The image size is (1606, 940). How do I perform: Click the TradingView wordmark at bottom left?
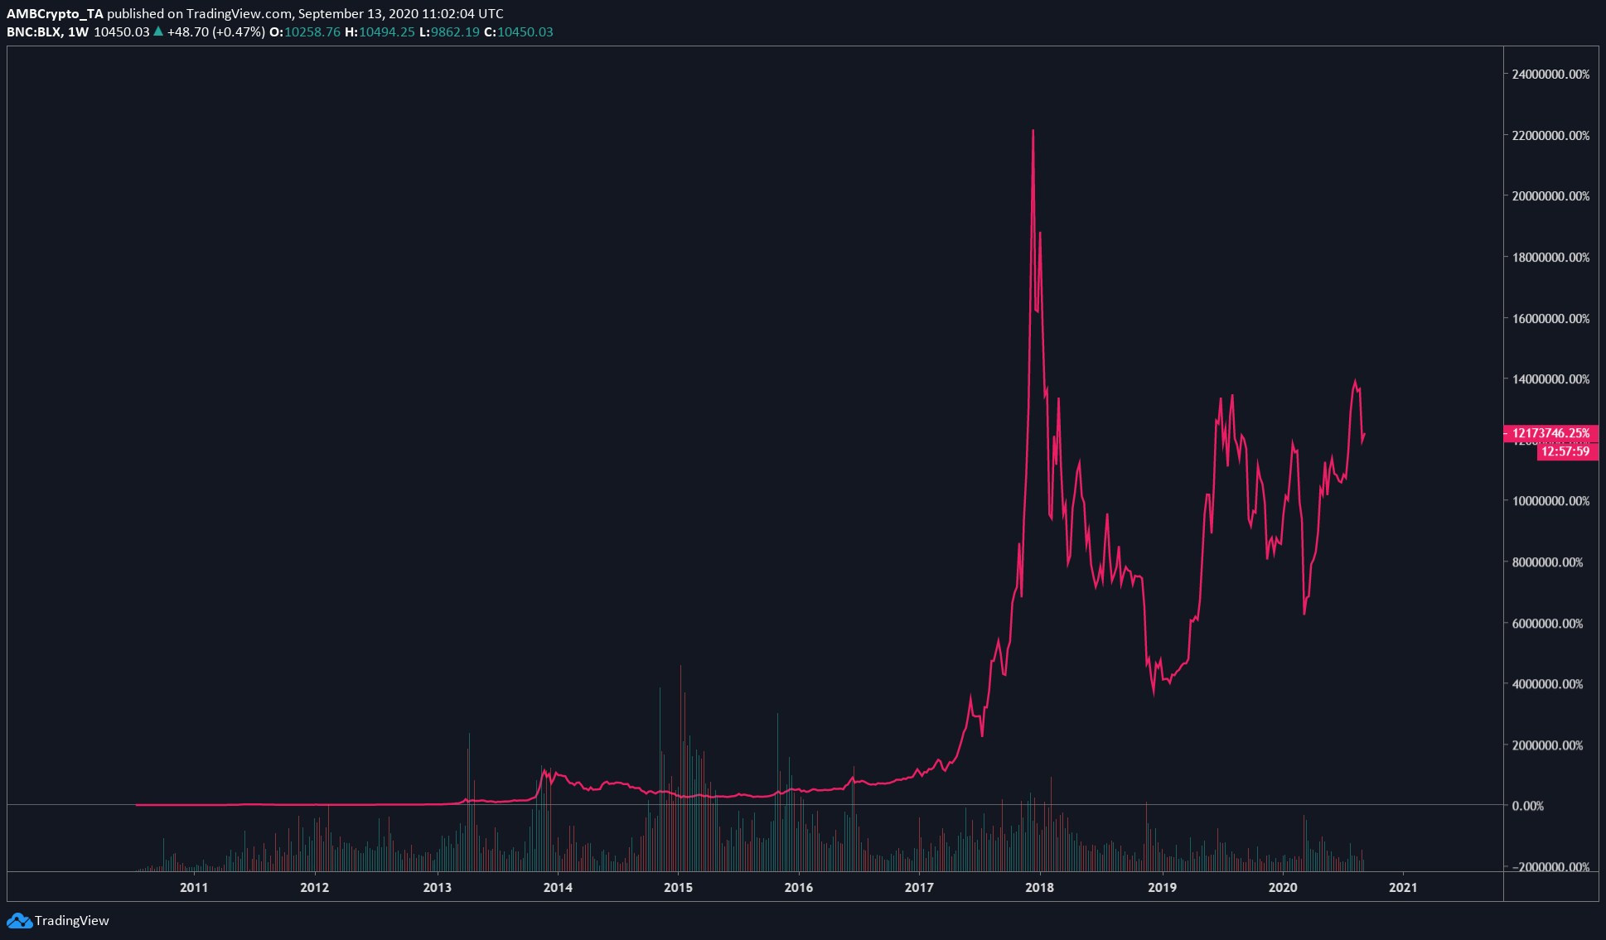click(x=72, y=920)
